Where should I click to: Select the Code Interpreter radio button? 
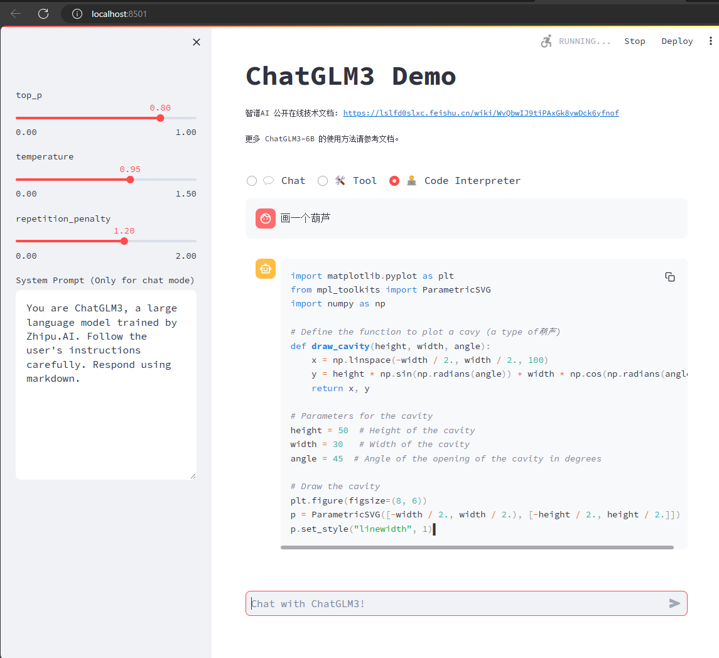click(x=394, y=181)
